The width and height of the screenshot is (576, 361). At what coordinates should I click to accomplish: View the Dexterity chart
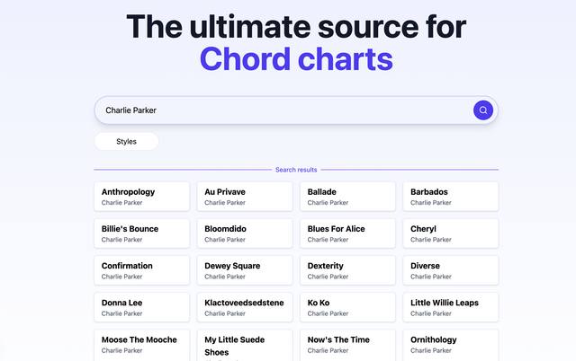click(x=347, y=270)
